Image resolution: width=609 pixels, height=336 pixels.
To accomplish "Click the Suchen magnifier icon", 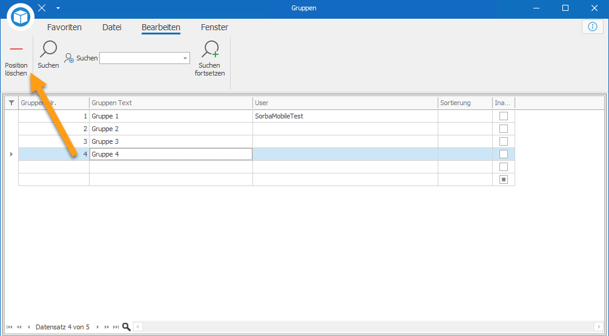I will coord(48,49).
